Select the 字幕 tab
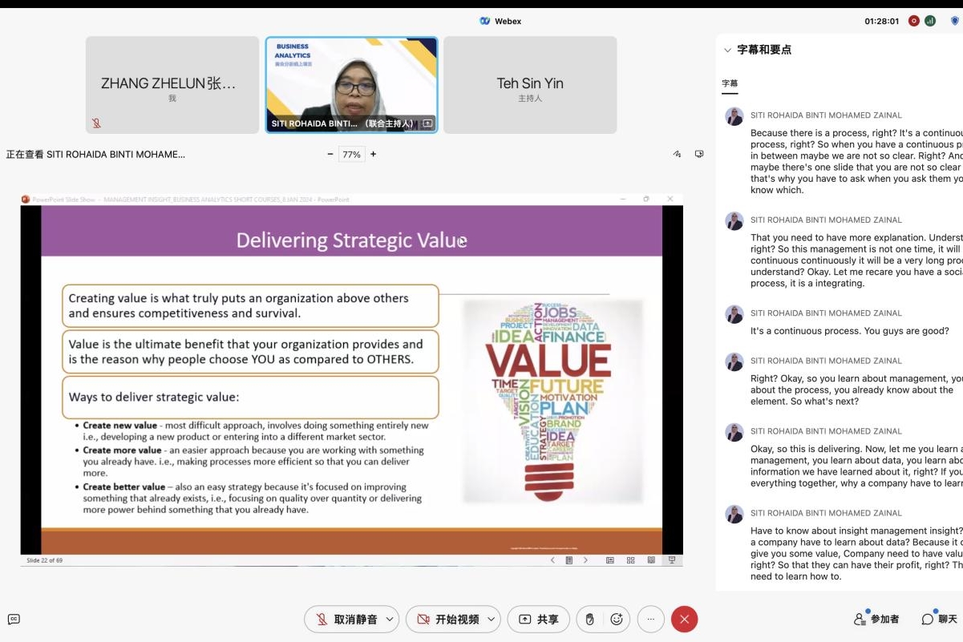Image resolution: width=963 pixels, height=642 pixels. [x=730, y=83]
